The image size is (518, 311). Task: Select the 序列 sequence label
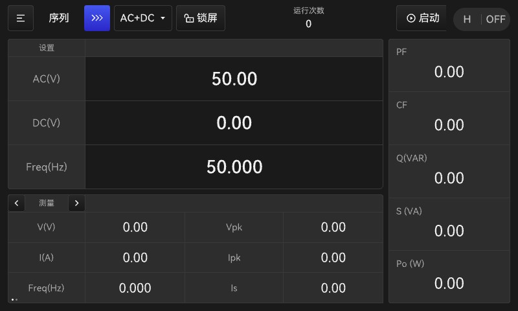[59, 18]
